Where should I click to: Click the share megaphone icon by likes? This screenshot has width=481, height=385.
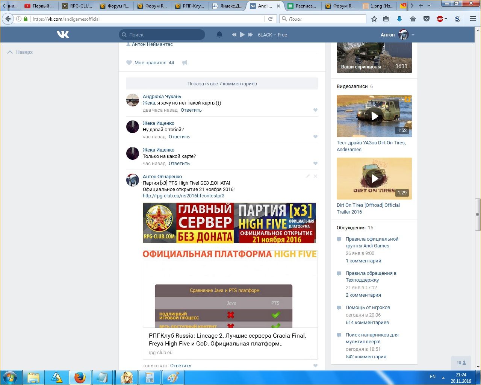(x=184, y=63)
